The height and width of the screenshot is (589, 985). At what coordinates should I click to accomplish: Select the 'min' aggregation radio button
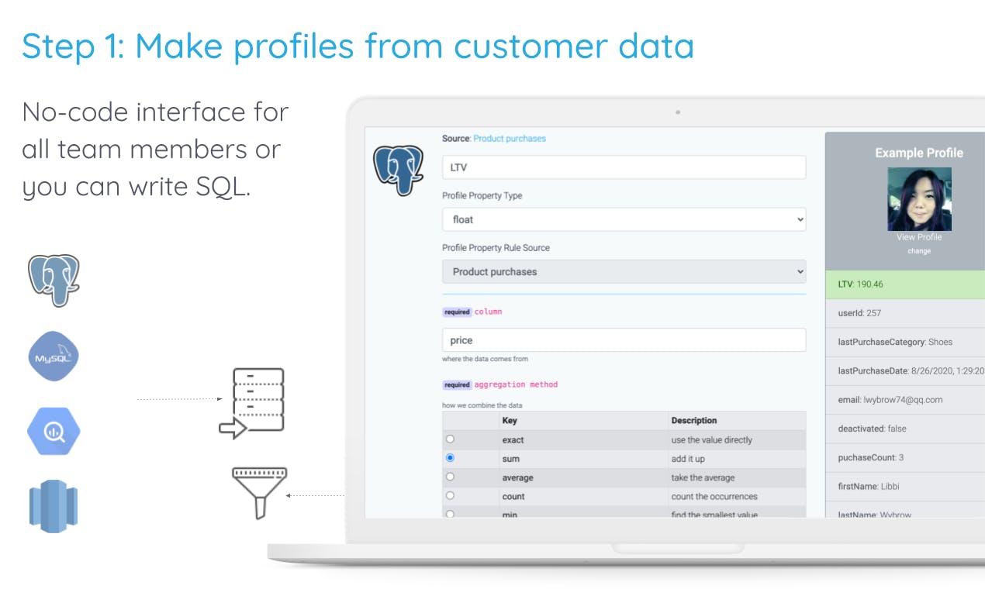click(x=450, y=513)
